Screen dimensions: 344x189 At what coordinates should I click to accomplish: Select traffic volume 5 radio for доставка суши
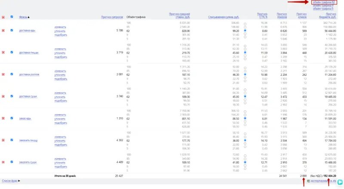click(x=245, y=103)
